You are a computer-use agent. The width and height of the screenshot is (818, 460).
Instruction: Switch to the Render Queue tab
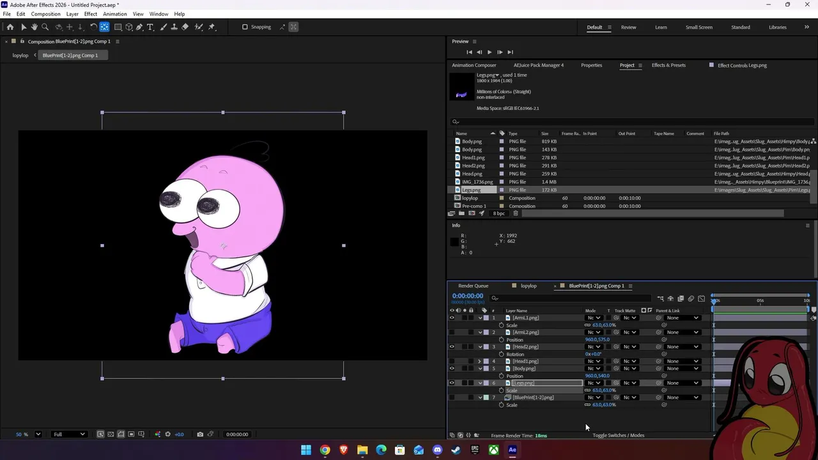(x=473, y=286)
